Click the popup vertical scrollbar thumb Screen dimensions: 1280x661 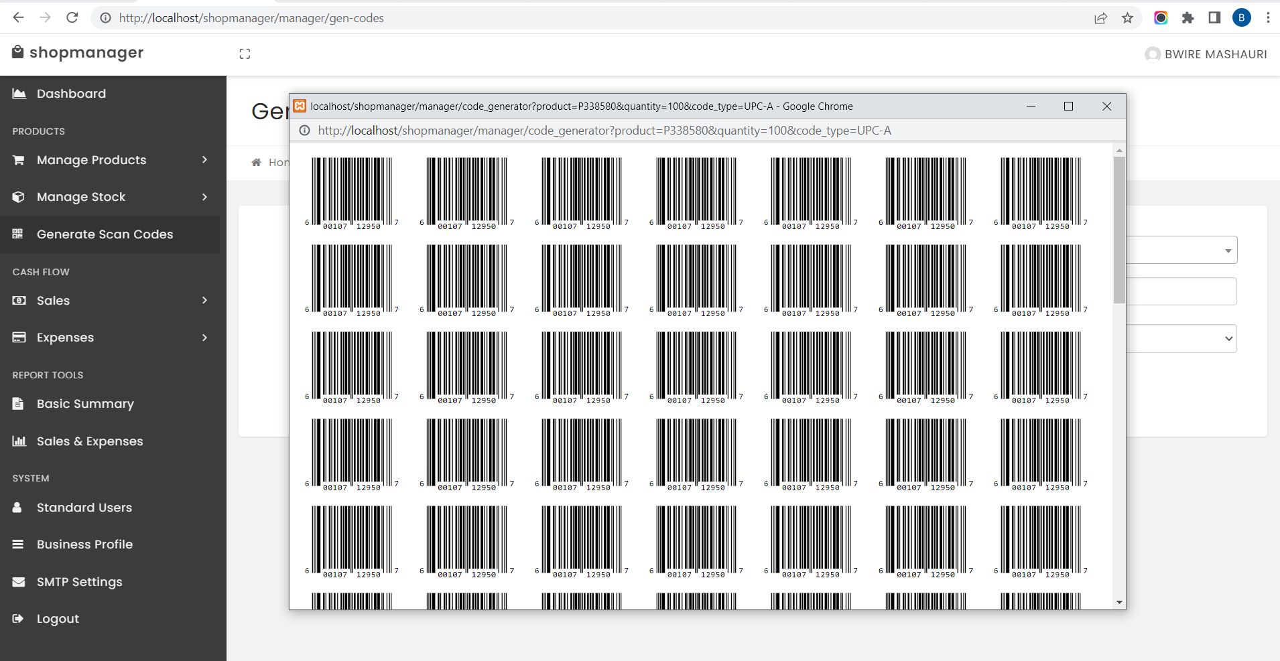pyautogui.click(x=1119, y=230)
